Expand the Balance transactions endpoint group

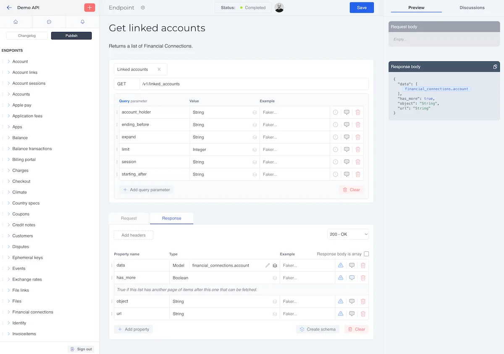tap(9, 149)
